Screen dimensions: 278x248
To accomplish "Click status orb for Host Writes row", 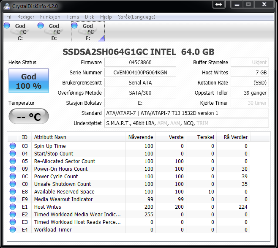I will pos(13,207).
